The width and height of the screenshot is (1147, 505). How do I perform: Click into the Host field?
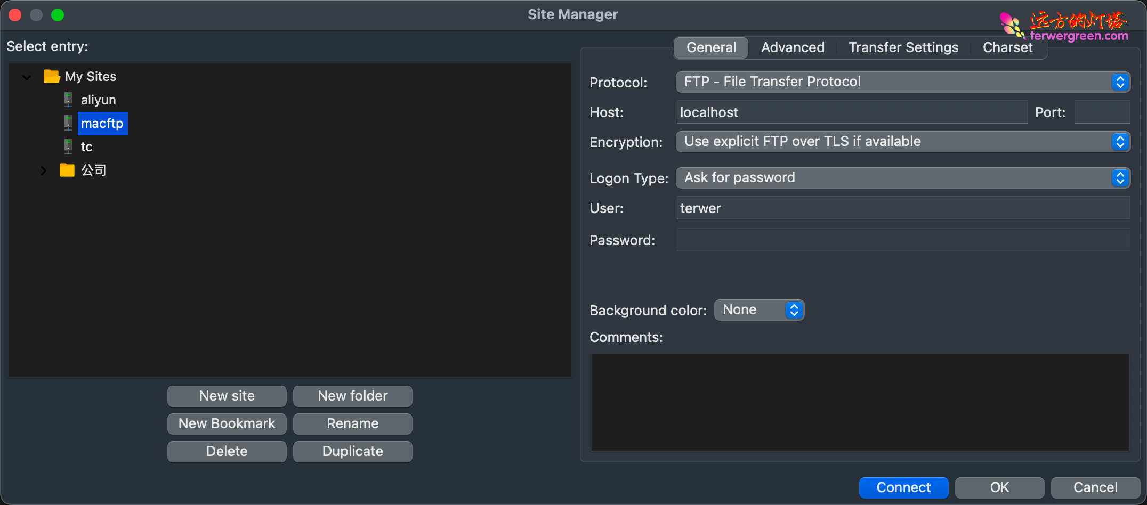coord(851,112)
